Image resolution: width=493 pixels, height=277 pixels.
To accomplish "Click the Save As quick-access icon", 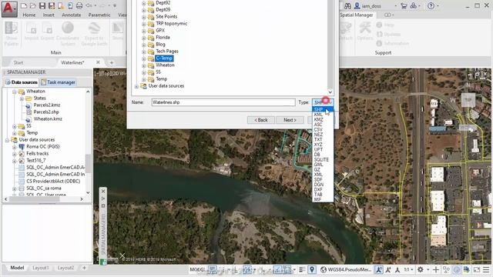I will (52, 5).
